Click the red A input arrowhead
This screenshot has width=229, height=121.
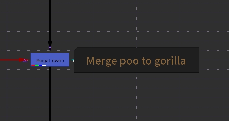[x=22, y=60]
